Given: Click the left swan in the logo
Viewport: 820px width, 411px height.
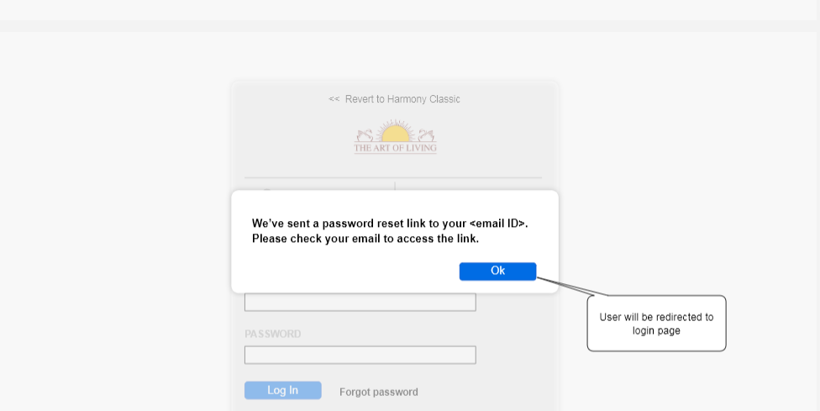Looking at the screenshot, I should [x=365, y=135].
